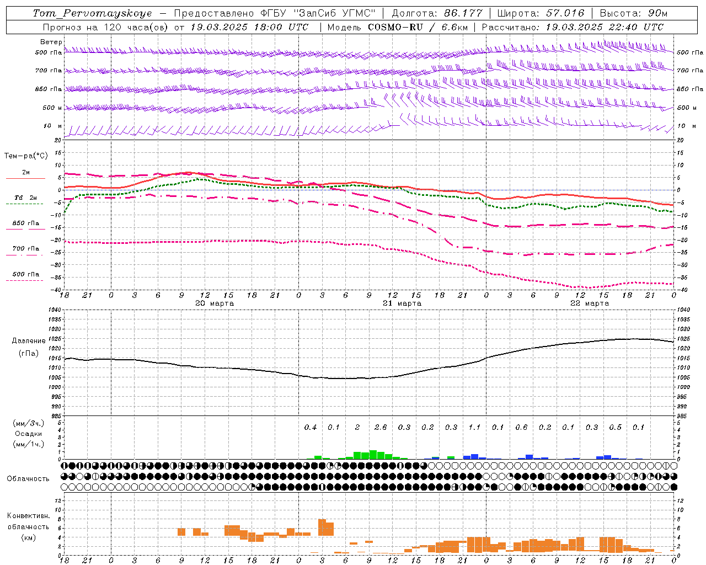Viewport: 706px width, 565px height.
Task: Click the solid red line sample under '2м'
Action: (25, 178)
